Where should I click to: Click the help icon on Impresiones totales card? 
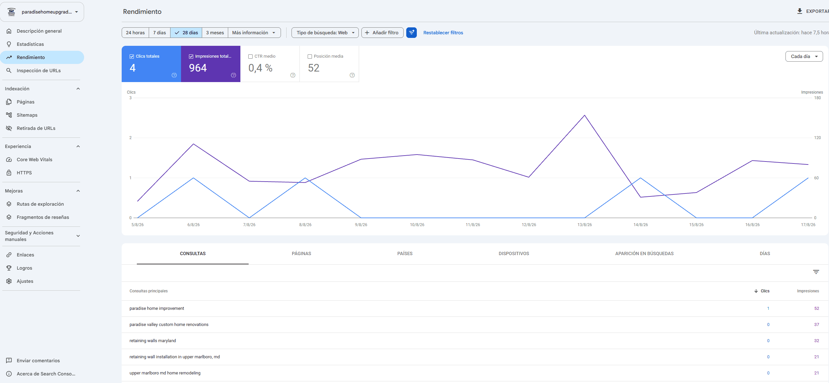tap(233, 75)
